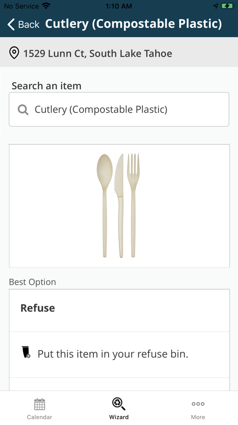Screen dimensions: 238x425
Task: Go back using the Back label
Action: [x=29, y=25]
